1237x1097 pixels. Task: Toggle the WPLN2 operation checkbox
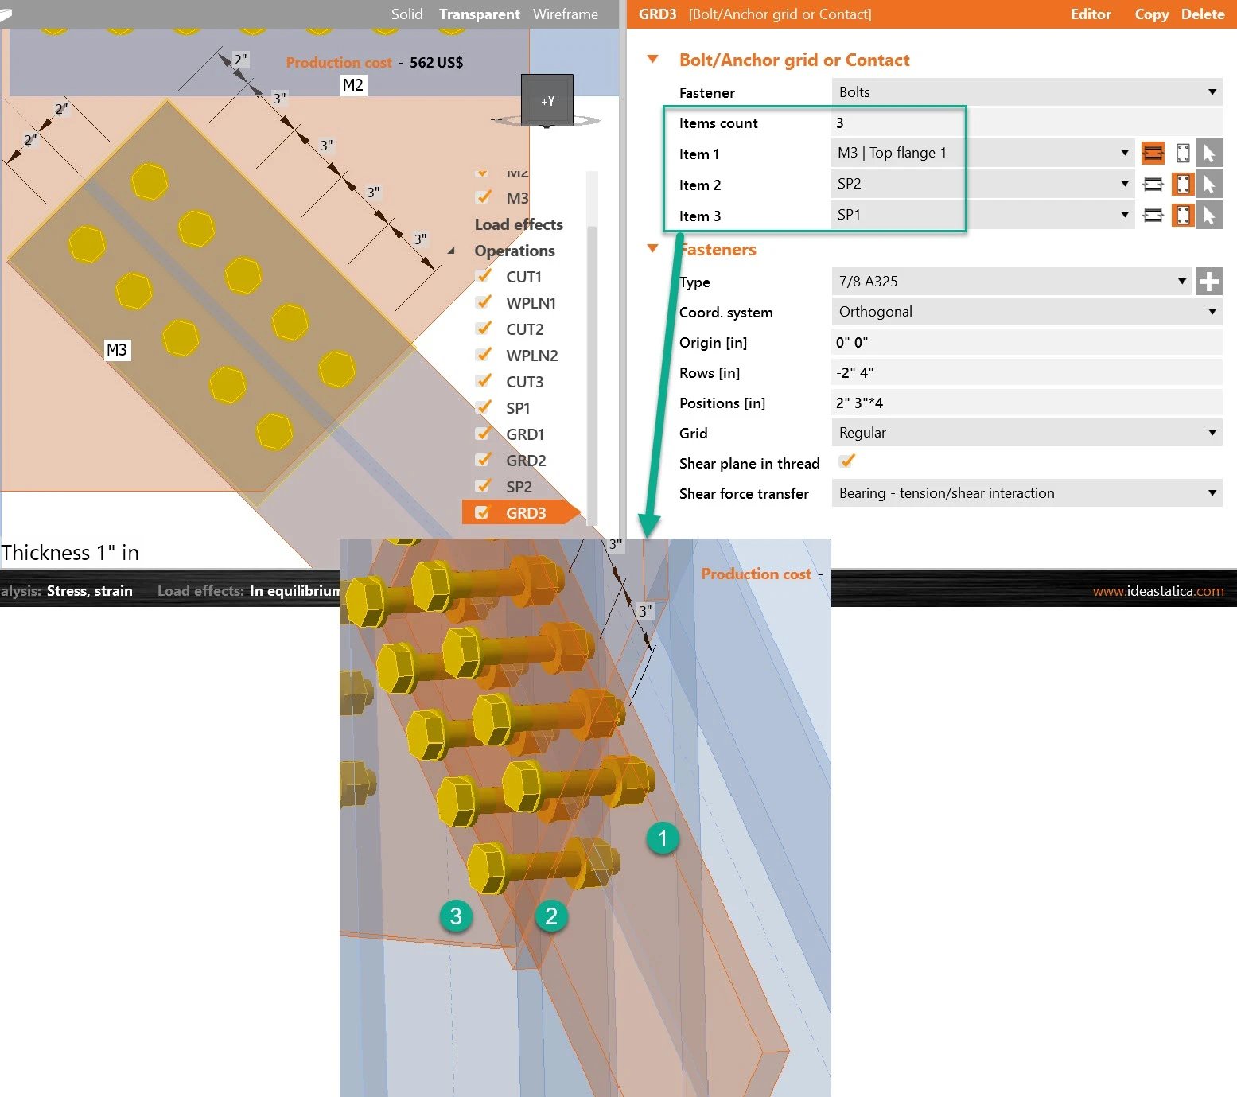click(x=483, y=355)
